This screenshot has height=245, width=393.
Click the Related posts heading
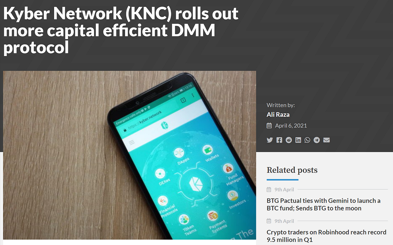[292, 170]
